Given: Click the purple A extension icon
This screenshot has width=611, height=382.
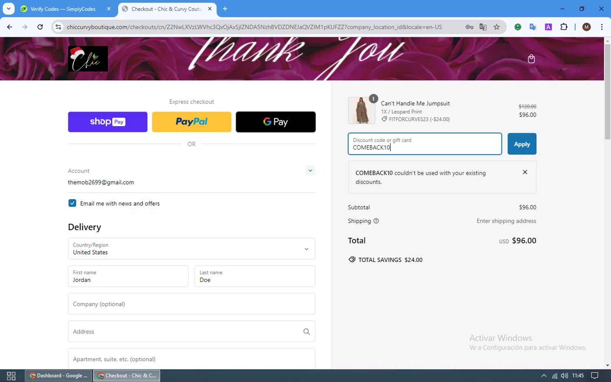Looking at the screenshot, I should [548, 27].
